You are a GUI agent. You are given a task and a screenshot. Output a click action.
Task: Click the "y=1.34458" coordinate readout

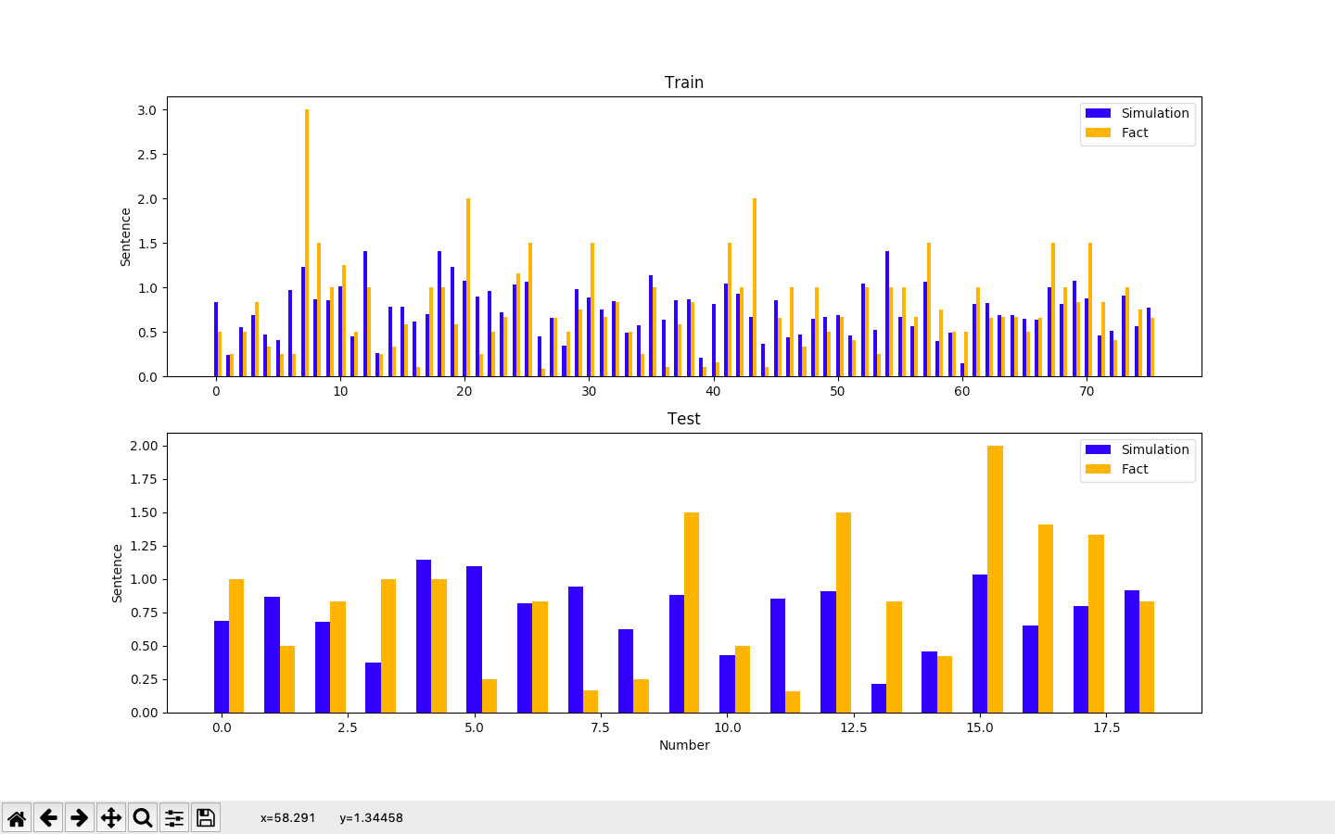(371, 818)
